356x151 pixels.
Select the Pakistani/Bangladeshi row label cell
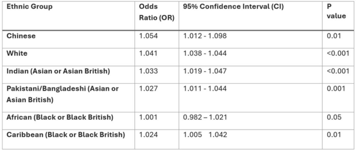[x=68, y=98]
